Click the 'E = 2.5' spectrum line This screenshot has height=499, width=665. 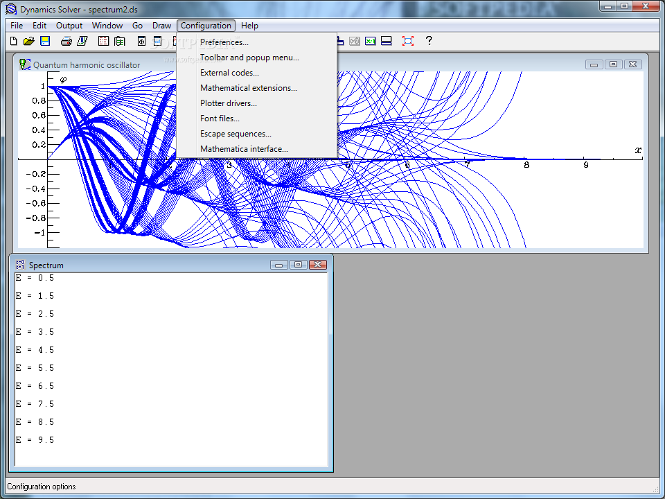(x=35, y=314)
